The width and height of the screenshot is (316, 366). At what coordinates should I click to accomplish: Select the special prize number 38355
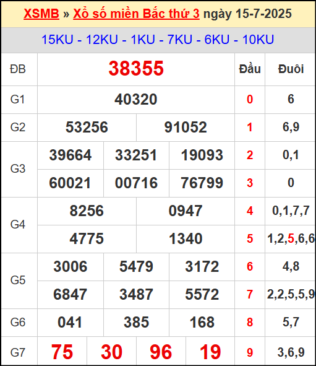(x=136, y=68)
